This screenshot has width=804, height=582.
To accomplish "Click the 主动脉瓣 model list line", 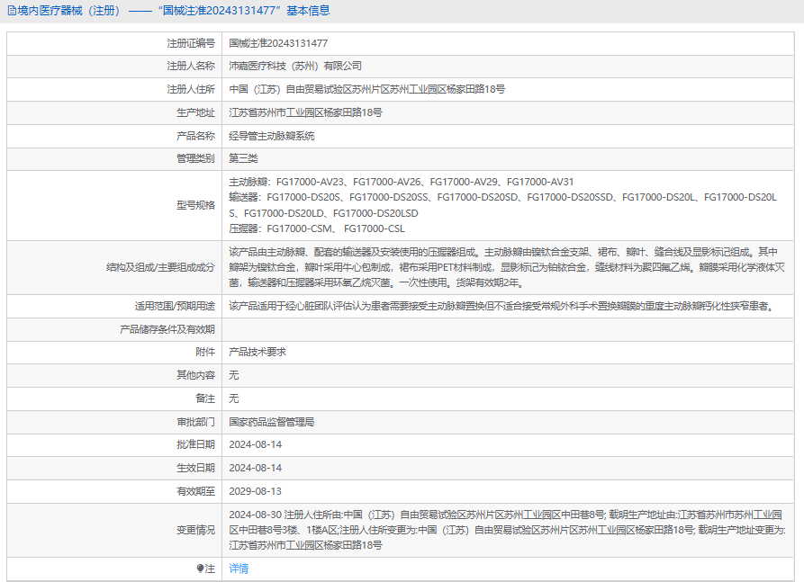I will (401, 182).
